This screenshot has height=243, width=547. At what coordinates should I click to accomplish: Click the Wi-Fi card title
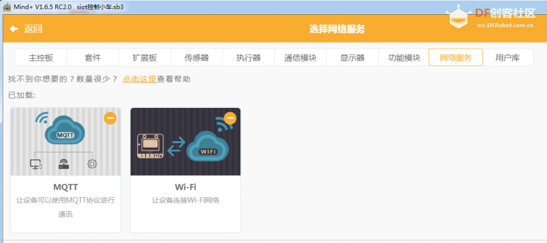point(185,187)
